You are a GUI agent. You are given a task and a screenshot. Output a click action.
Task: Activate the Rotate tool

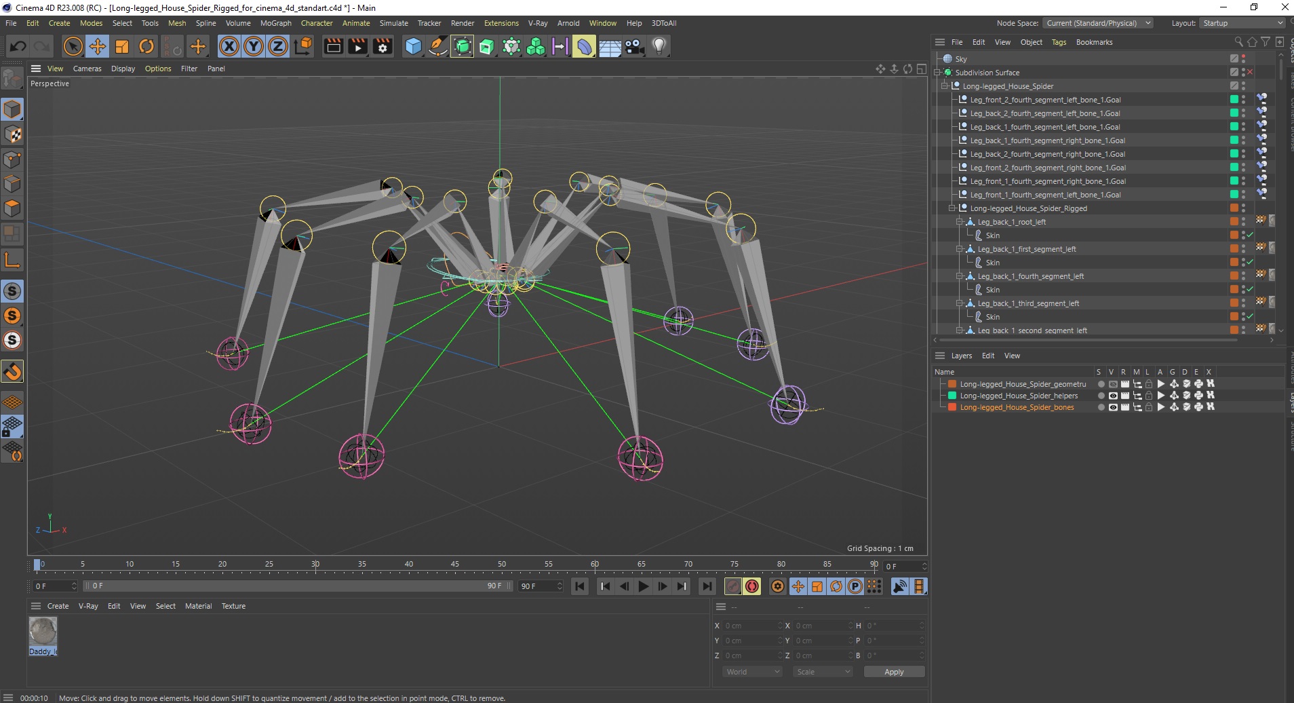pos(146,46)
